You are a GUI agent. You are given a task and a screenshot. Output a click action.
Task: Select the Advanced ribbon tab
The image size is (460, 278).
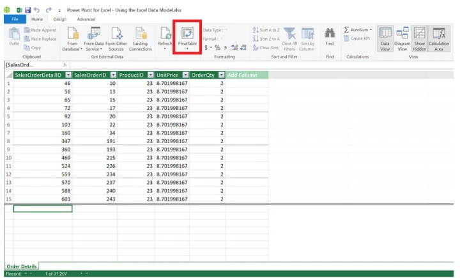(86, 19)
